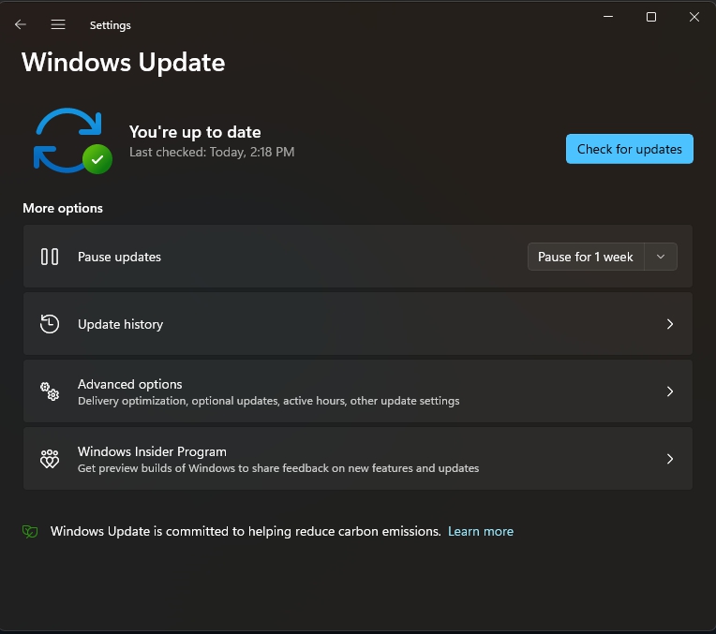Minimize the Settings window
Image resolution: width=716 pixels, height=634 pixels.
point(608,17)
